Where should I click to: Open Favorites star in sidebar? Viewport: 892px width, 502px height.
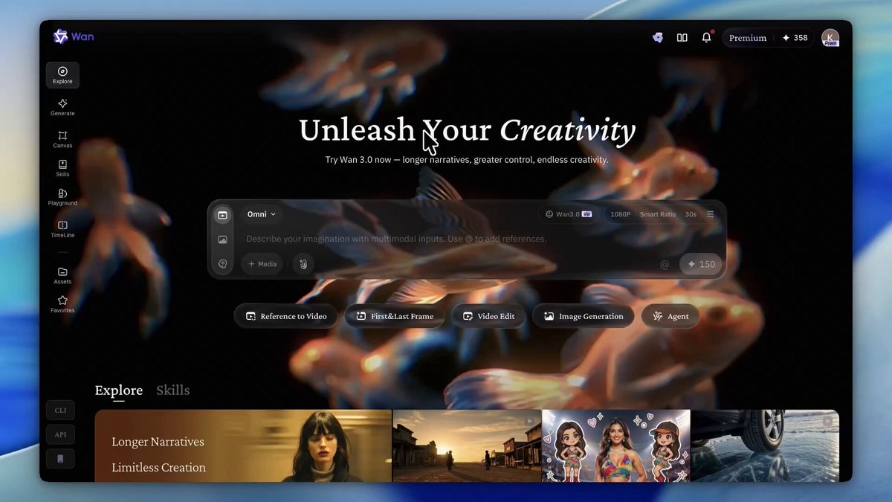pos(62,304)
